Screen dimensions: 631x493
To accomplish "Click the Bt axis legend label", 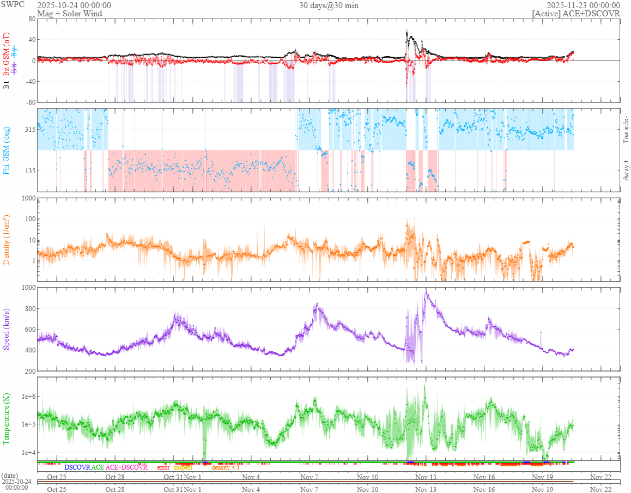I will [x=6, y=84].
